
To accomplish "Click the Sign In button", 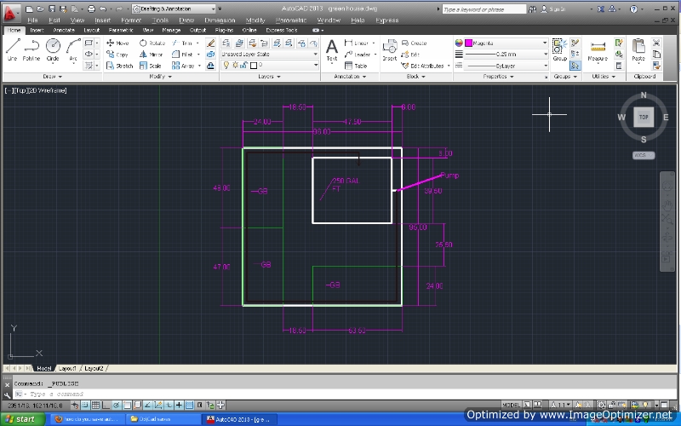I will [x=553, y=9].
